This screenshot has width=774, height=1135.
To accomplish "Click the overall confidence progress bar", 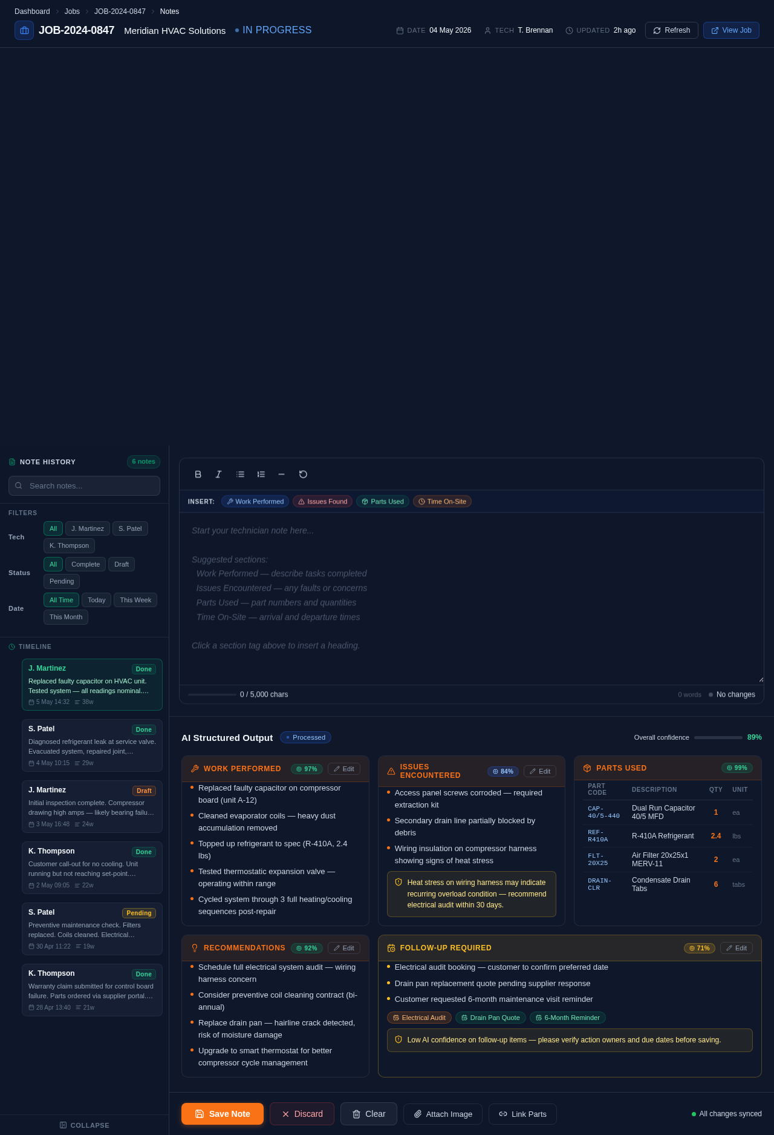I will coord(718,737).
